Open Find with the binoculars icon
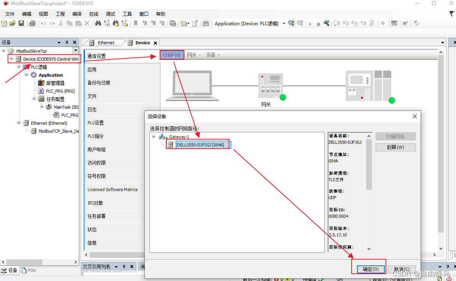 [98, 23]
